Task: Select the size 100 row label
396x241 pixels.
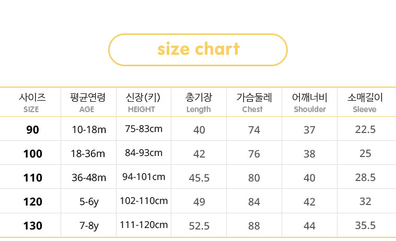Action: (32, 153)
